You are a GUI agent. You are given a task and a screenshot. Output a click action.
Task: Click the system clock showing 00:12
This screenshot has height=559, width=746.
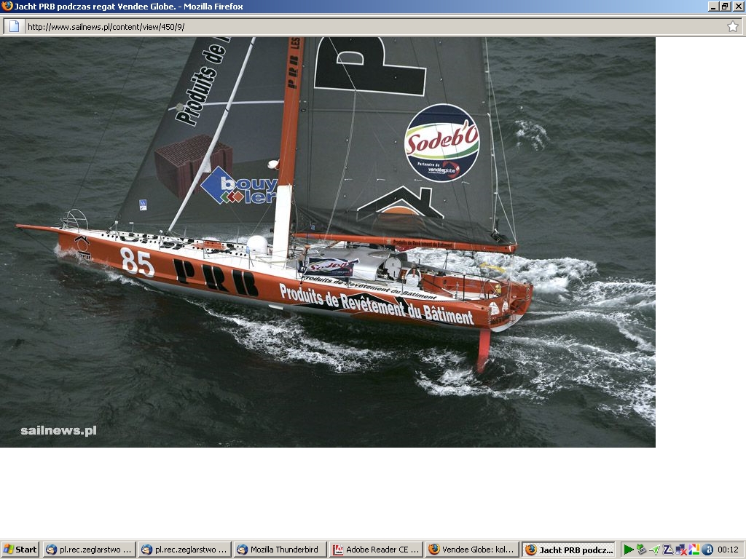tap(728, 550)
